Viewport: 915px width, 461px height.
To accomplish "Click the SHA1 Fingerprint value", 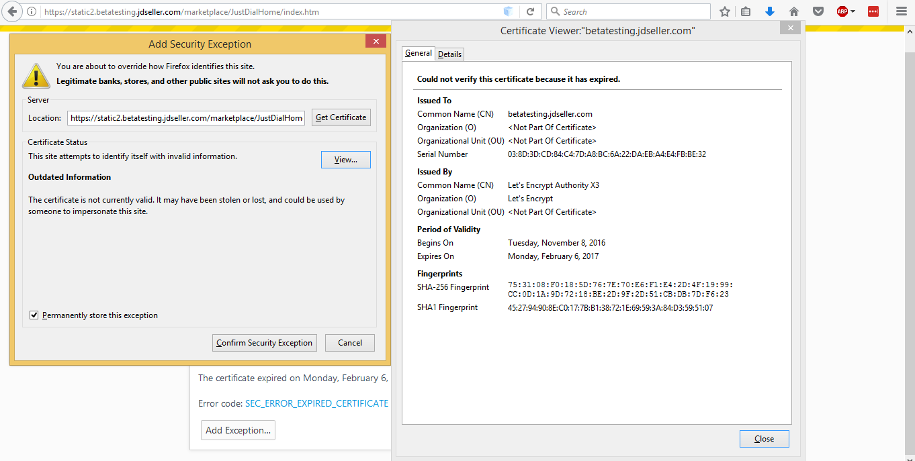I will coord(610,308).
